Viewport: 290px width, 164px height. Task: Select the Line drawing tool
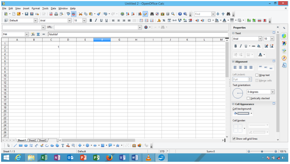[x=15, y=146]
